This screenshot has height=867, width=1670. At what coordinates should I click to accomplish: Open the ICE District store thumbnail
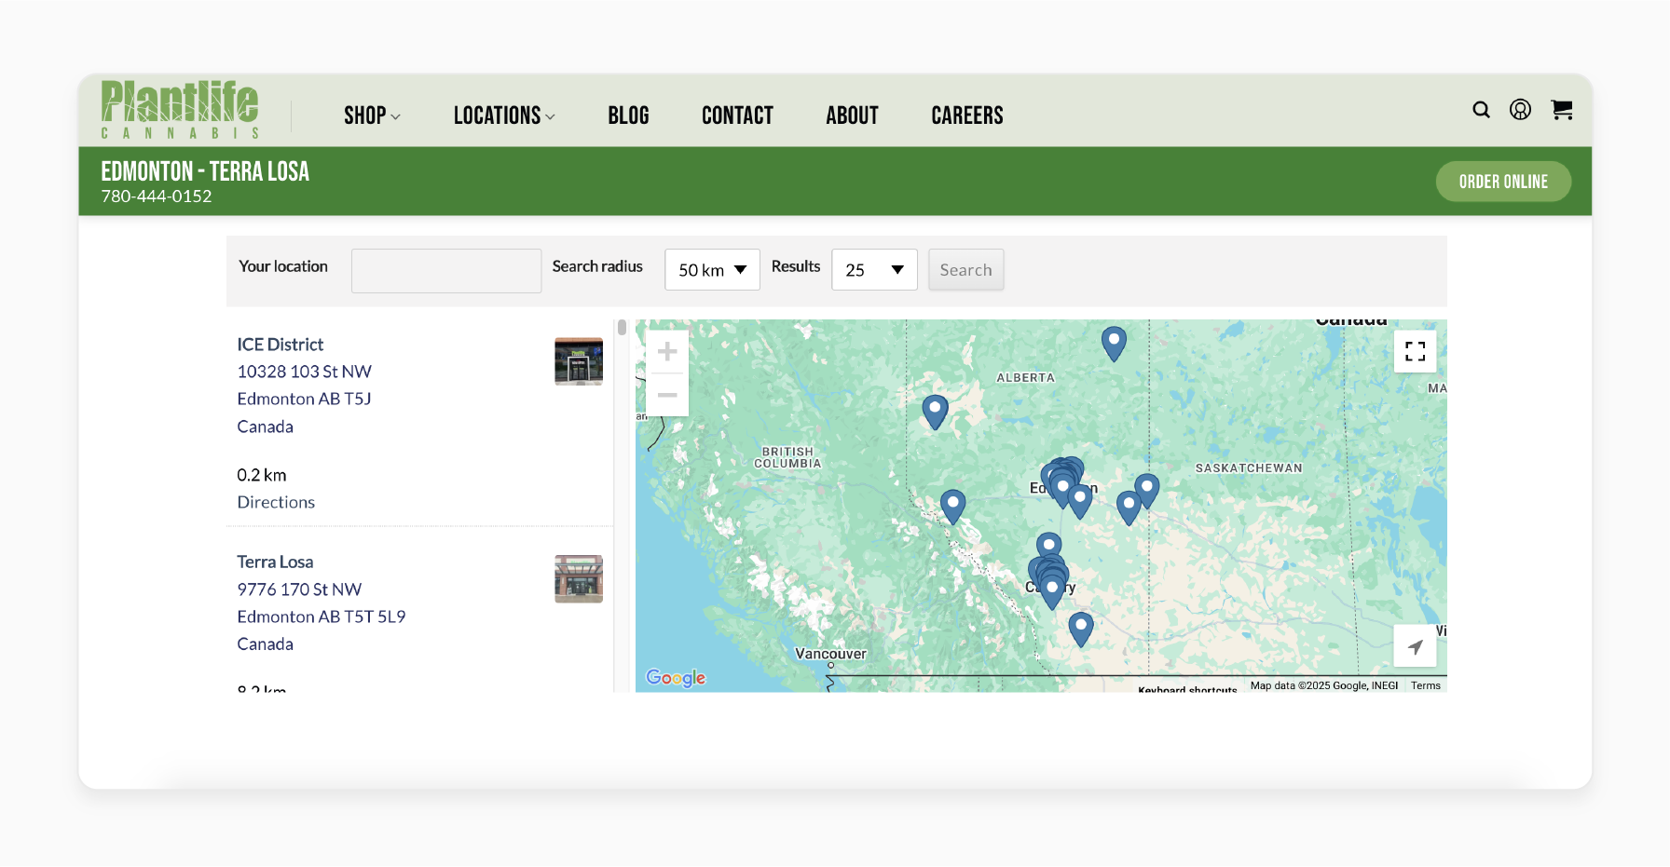[579, 361]
